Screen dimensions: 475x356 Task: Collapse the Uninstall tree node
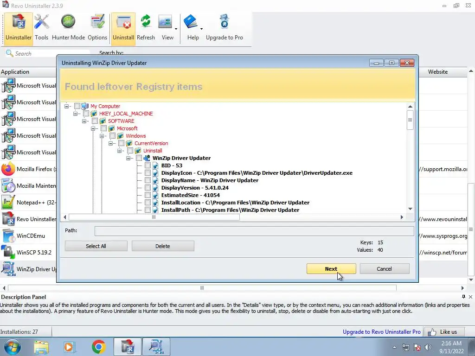click(119, 151)
